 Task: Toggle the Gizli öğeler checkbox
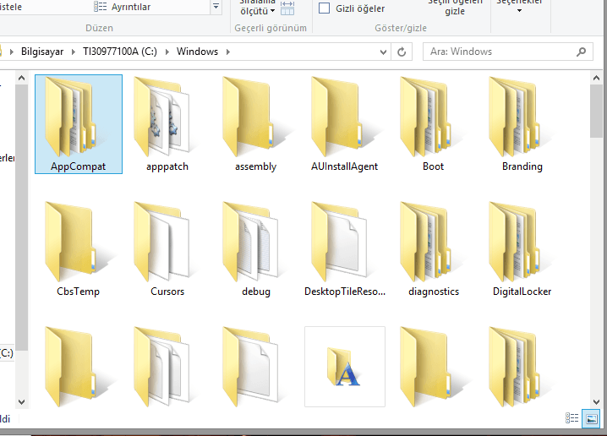point(325,8)
